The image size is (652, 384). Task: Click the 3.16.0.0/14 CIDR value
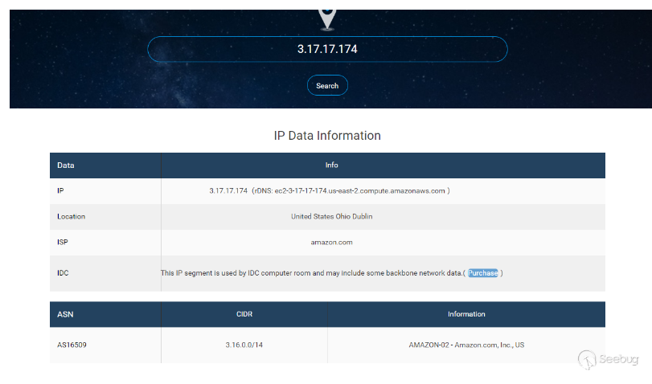point(244,345)
